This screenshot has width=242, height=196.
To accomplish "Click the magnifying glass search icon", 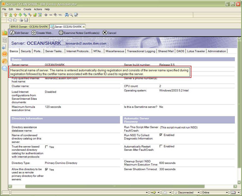I will click(71, 15).
